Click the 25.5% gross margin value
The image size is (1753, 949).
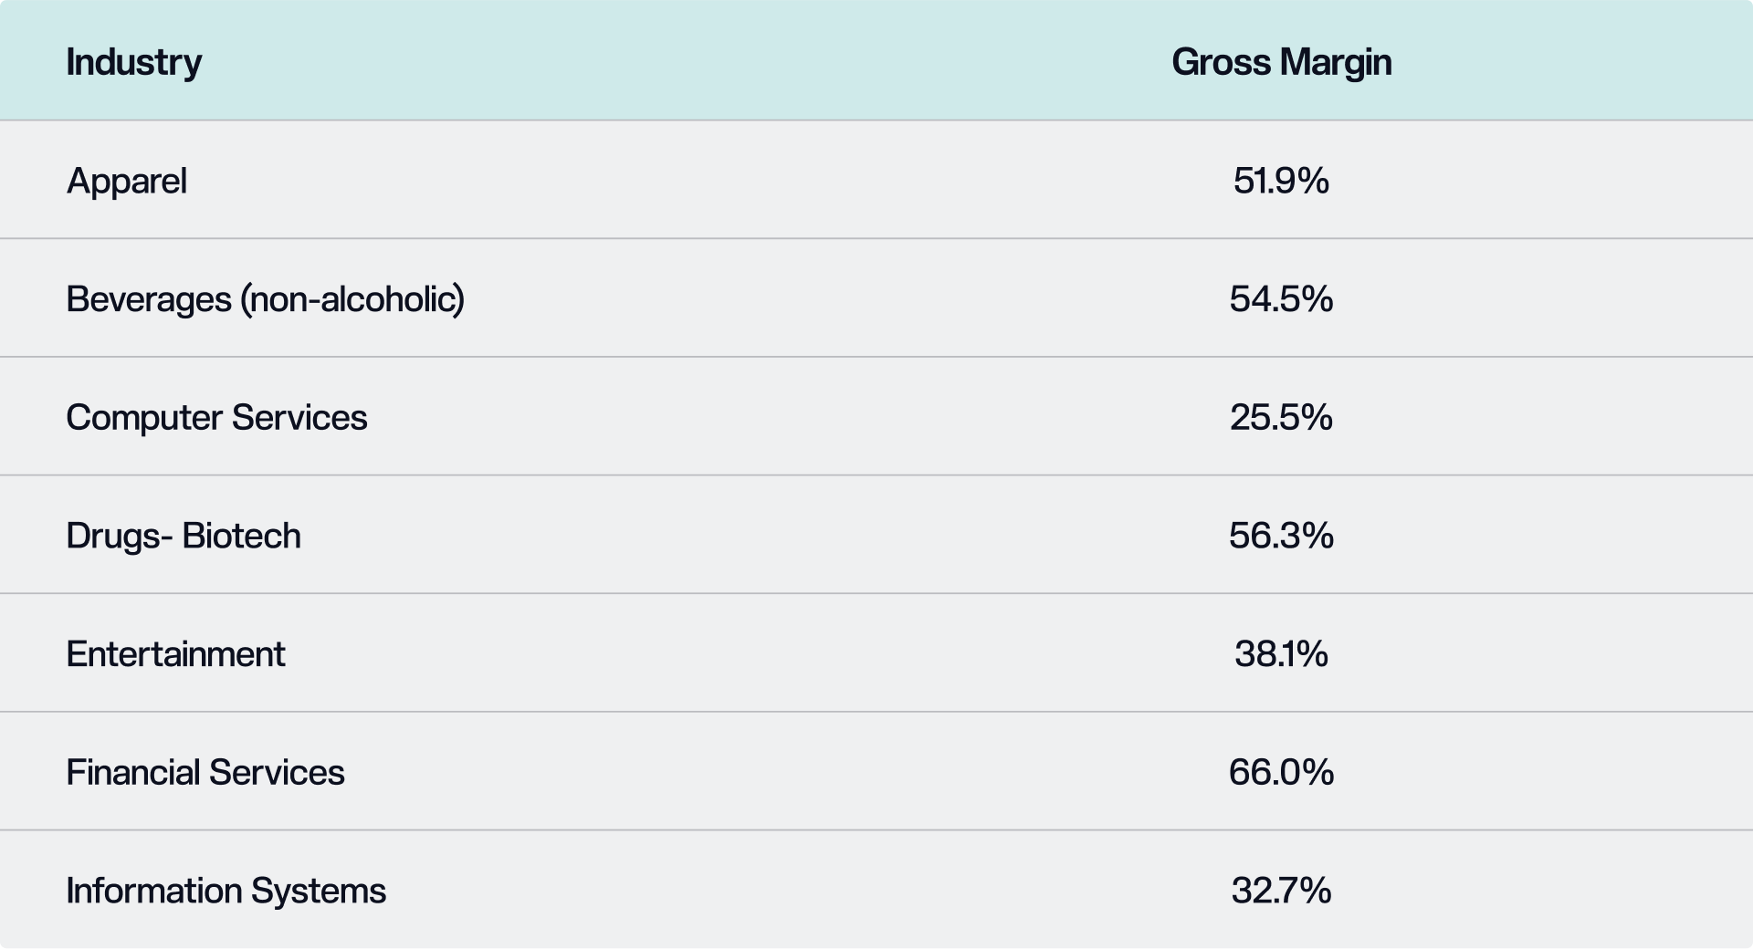[1281, 417]
